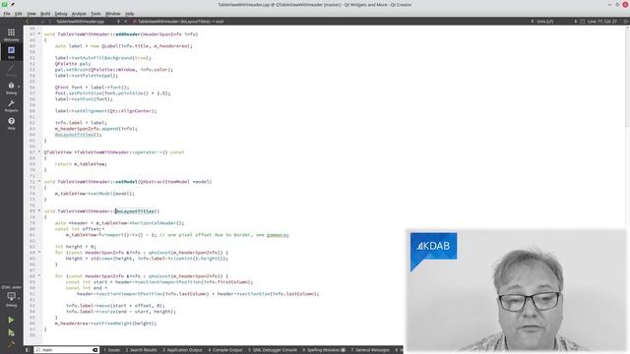Click the setModel function name
This screenshot has height=354, width=630.
pyautogui.click(x=127, y=181)
